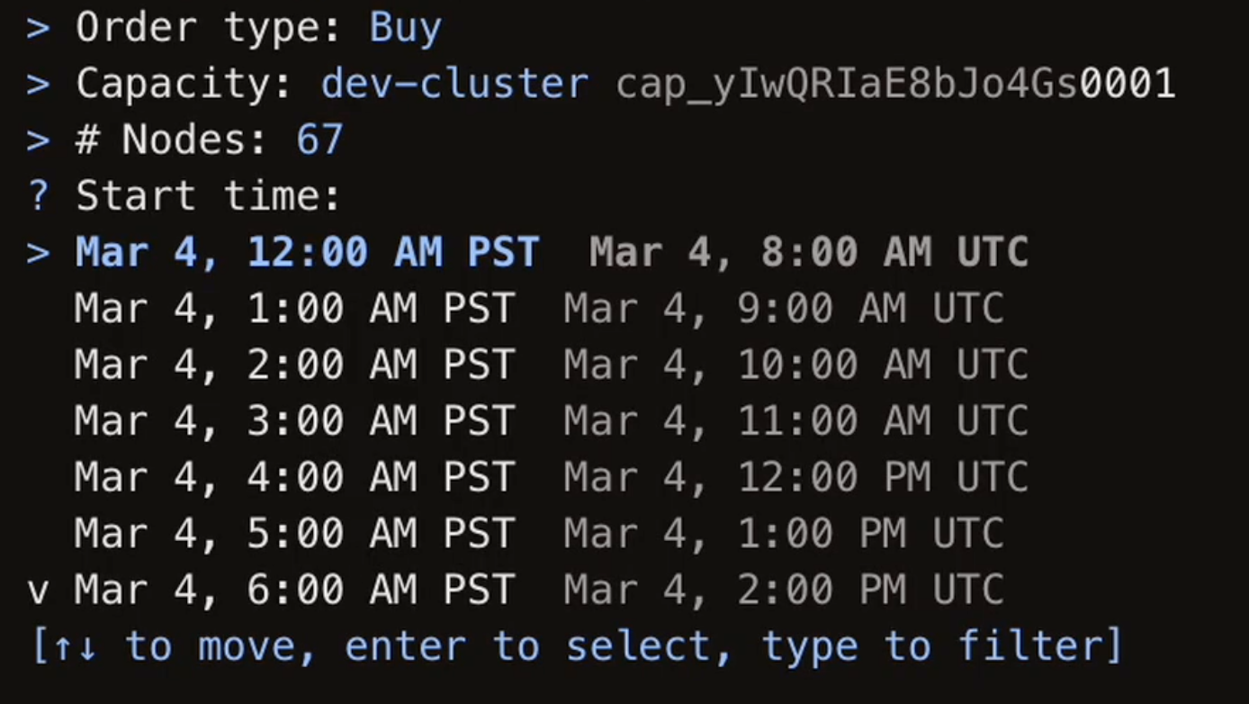
Task: Pick Mar 4, 5:00 AM PST option
Action: point(294,533)
